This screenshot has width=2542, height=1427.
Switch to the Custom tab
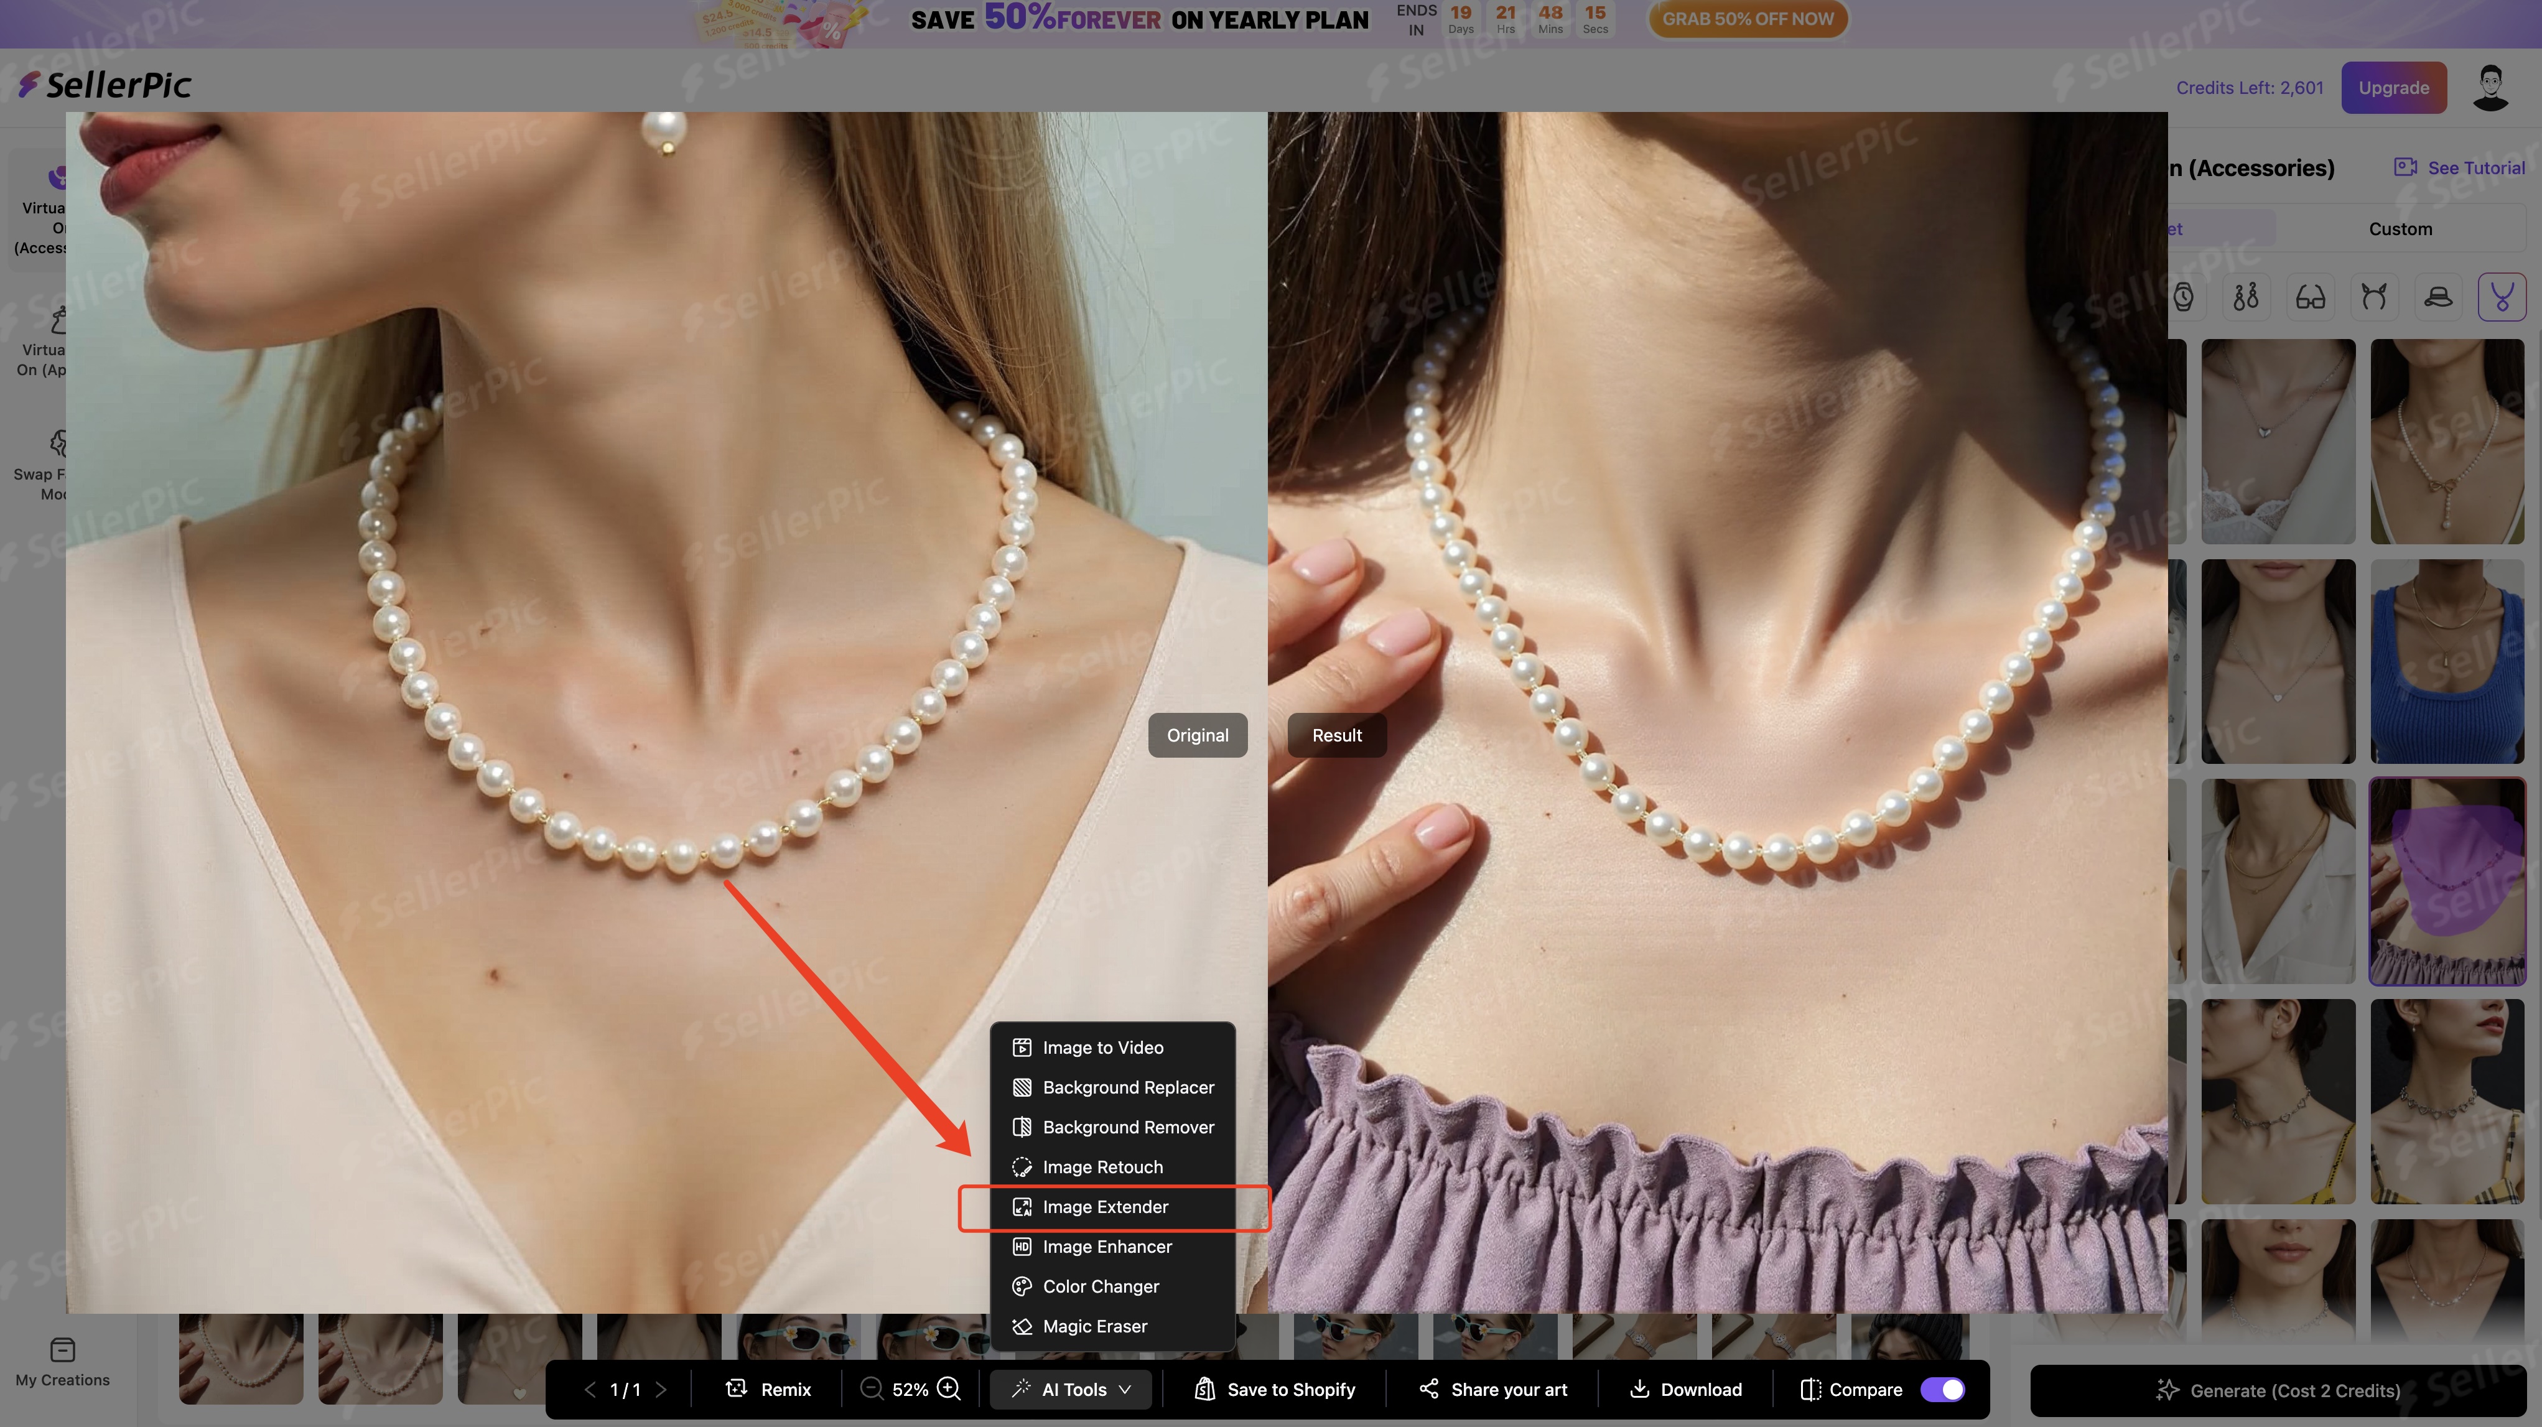click(x=2400, y=229)
